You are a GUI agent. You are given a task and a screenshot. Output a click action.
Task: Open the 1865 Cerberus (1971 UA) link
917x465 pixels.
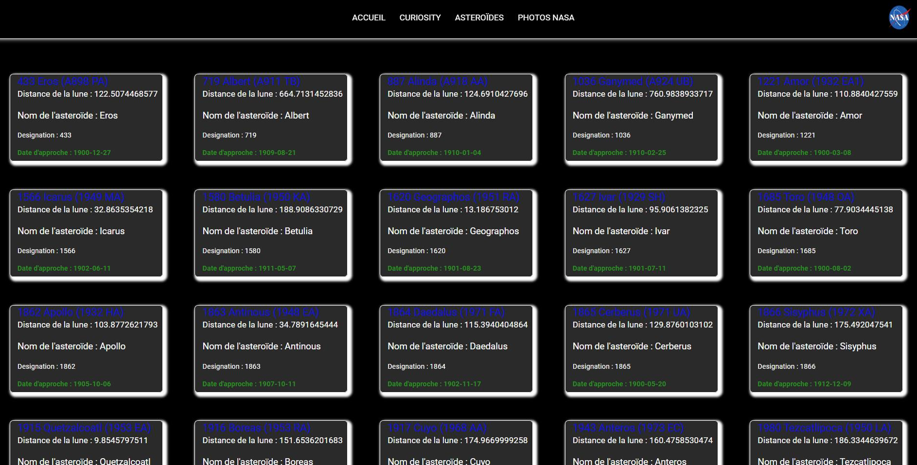click(x=632, y=312)
